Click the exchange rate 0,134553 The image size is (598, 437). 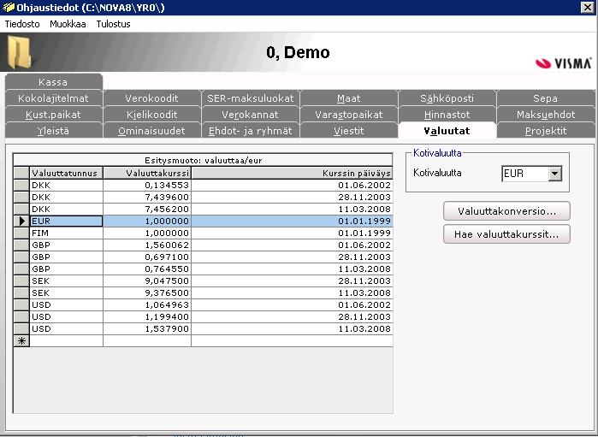[x=147, y=186]
